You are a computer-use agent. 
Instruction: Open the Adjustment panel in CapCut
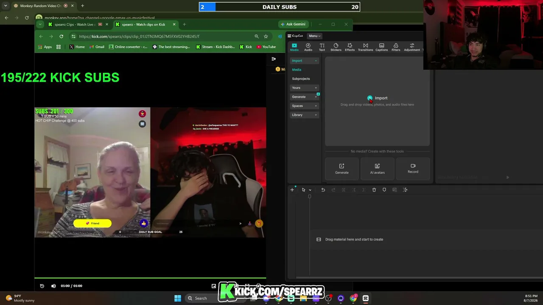click(412, 47)
